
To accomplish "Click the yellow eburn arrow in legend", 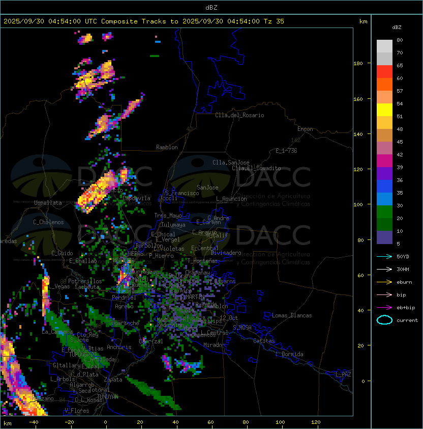I will coord(384,282).
